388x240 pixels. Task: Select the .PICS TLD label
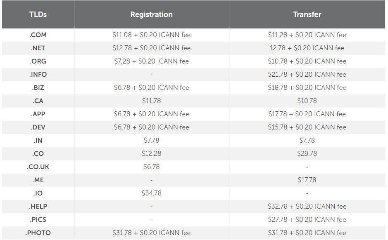38,220
